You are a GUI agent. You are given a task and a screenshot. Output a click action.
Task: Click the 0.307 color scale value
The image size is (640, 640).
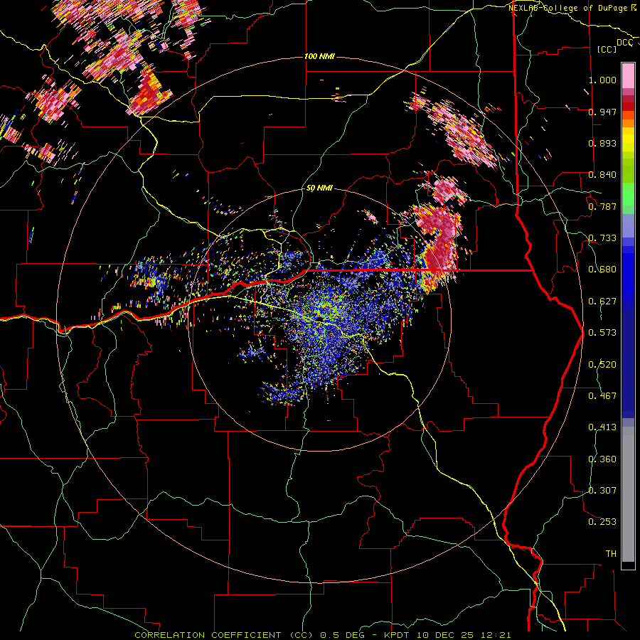pyautogui.click(x=602, y=491)
